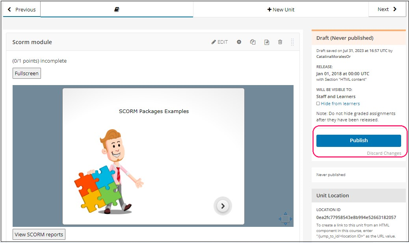Publish the draft unit
409x243 pixels.
(x=359, y=141)
